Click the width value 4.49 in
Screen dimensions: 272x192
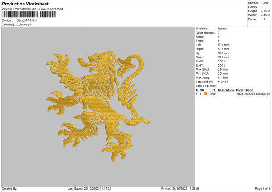coord(265,15)
